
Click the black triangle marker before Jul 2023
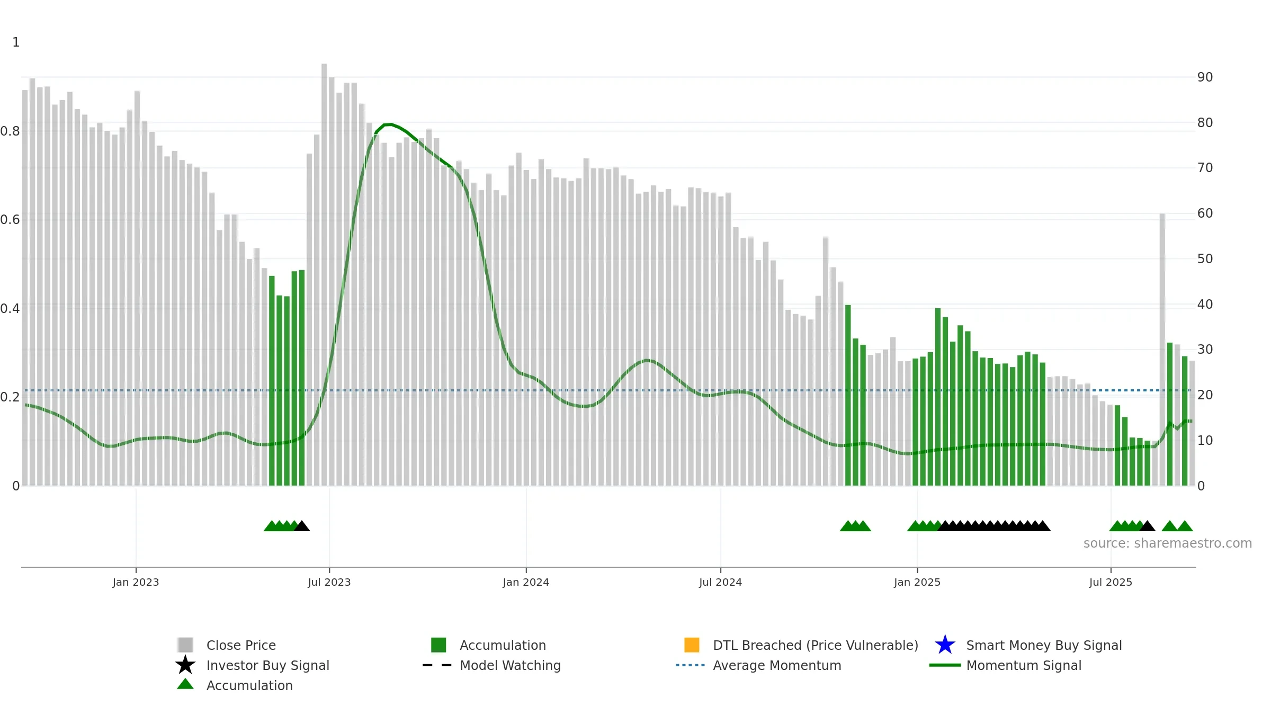click(x=302, y=526)
